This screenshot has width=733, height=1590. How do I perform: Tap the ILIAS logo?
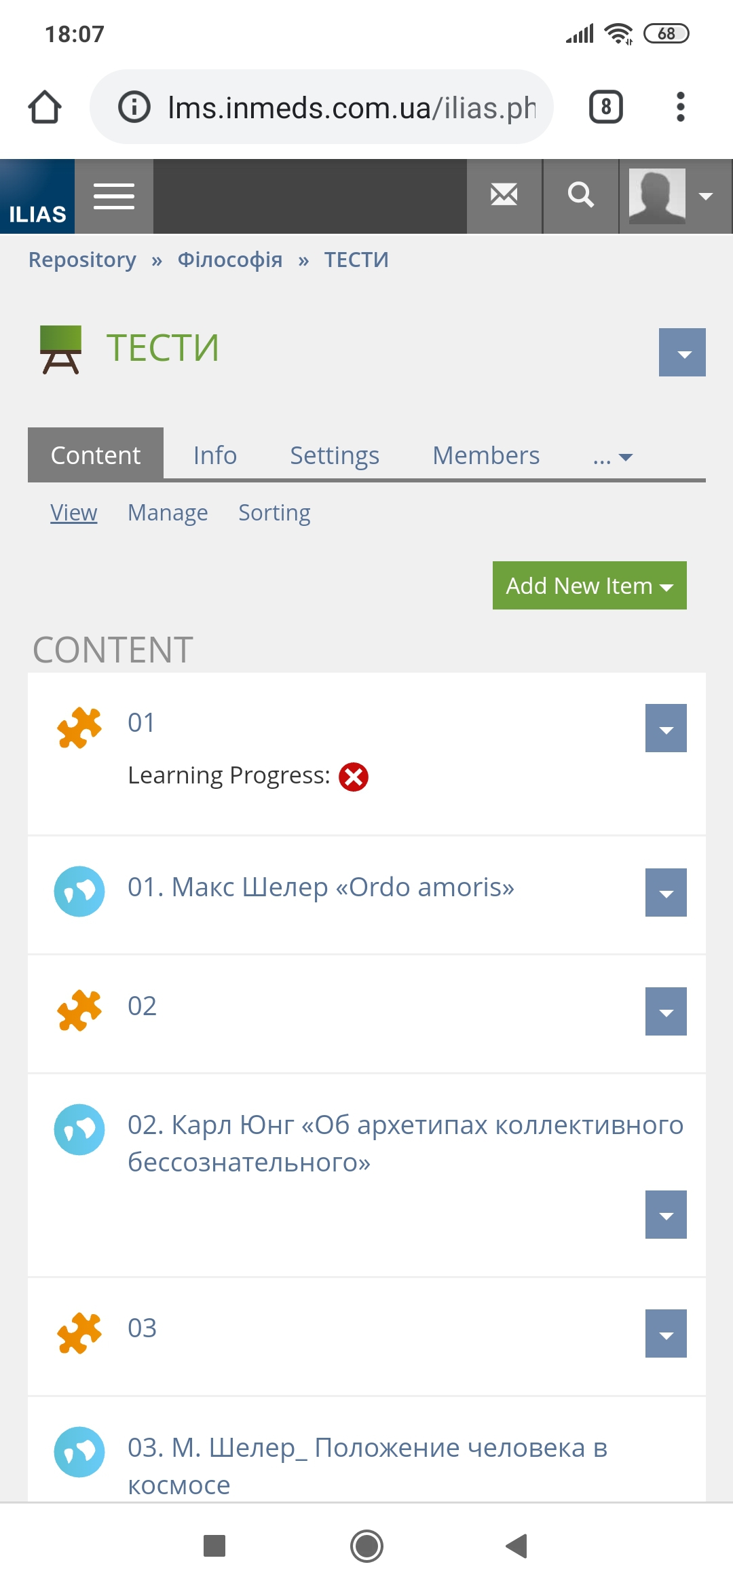(x=37, y=196)
